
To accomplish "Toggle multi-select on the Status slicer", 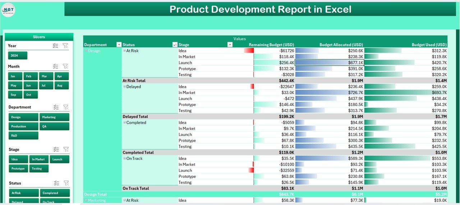I will (x=56, y=183).
